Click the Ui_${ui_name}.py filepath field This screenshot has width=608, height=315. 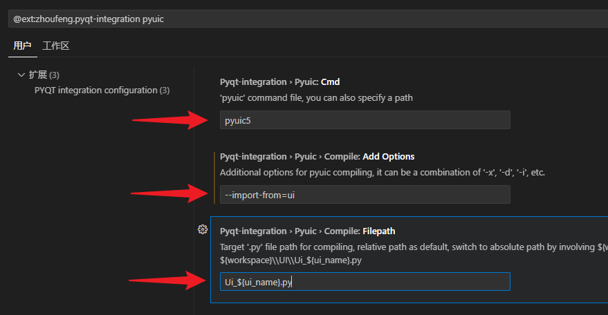(365, 281)
